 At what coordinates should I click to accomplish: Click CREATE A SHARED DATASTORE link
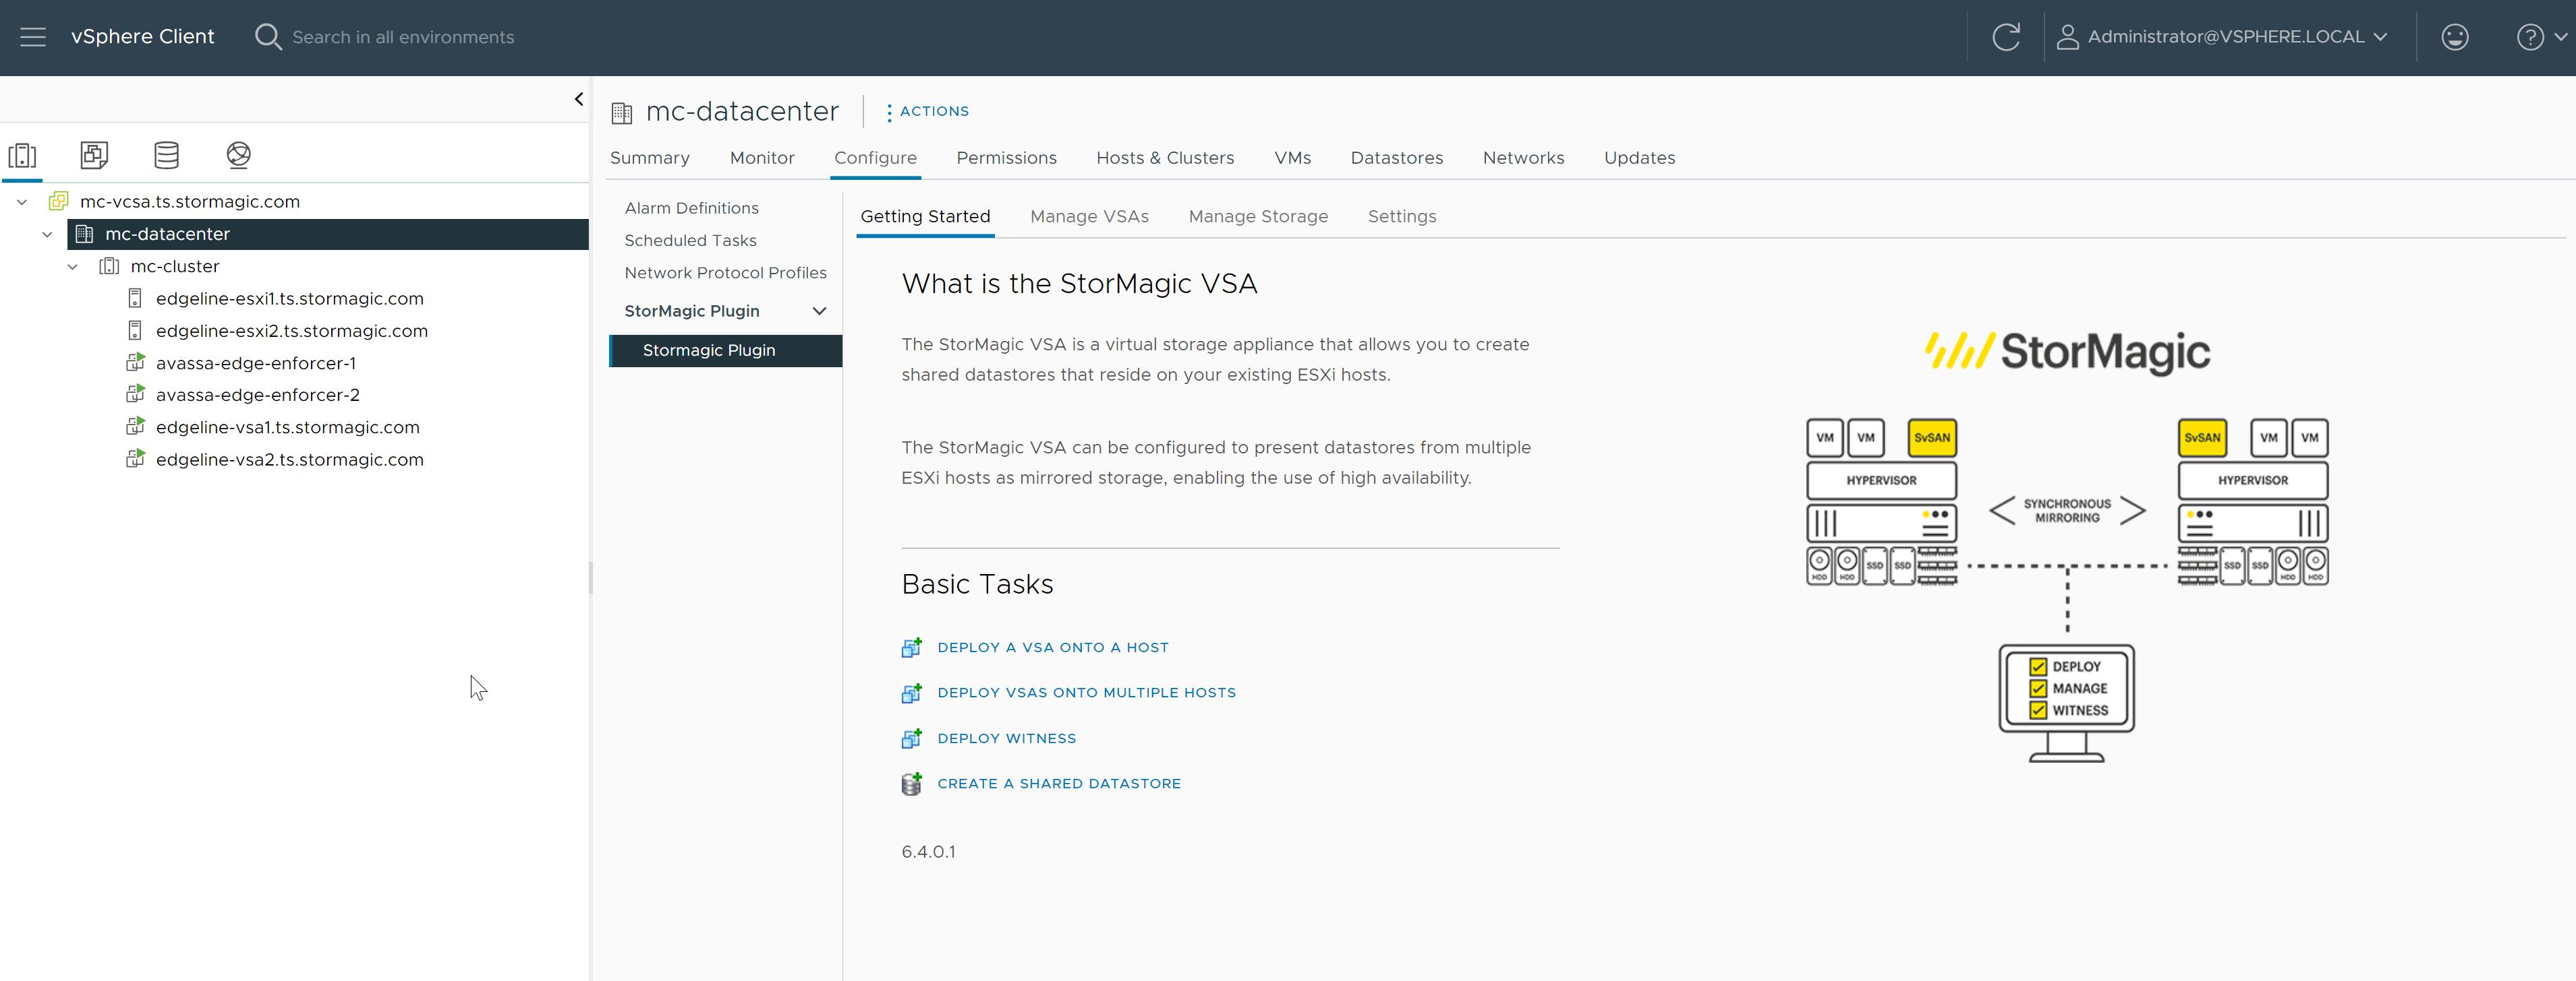(1059, 783)
